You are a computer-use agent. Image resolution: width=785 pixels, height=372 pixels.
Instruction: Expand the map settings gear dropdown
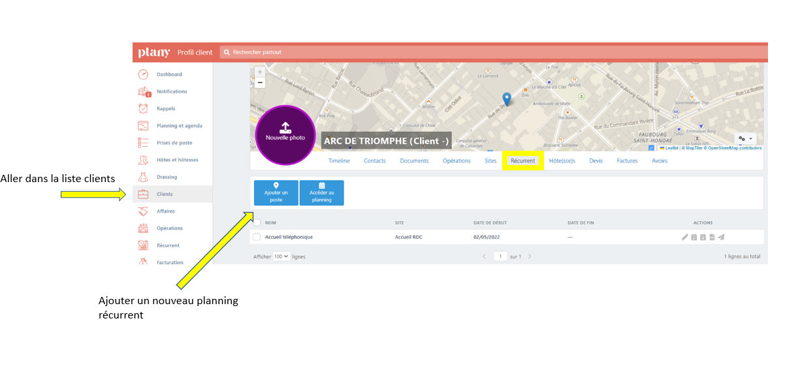[x=745, y=138]
